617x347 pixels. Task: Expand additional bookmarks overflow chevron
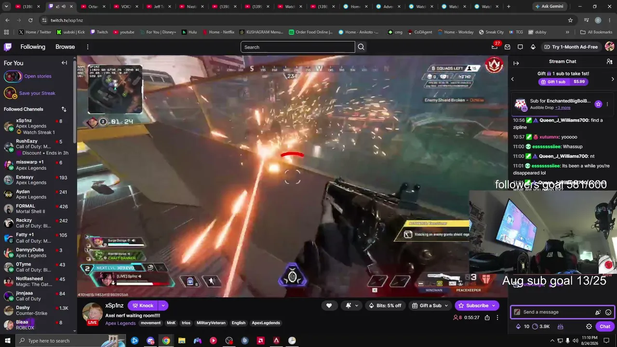567,32
